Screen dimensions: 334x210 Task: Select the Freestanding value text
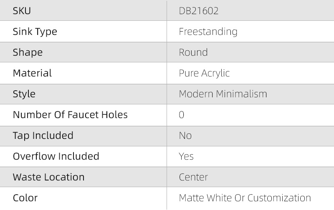pyautogui.click(x=208, y=32)
